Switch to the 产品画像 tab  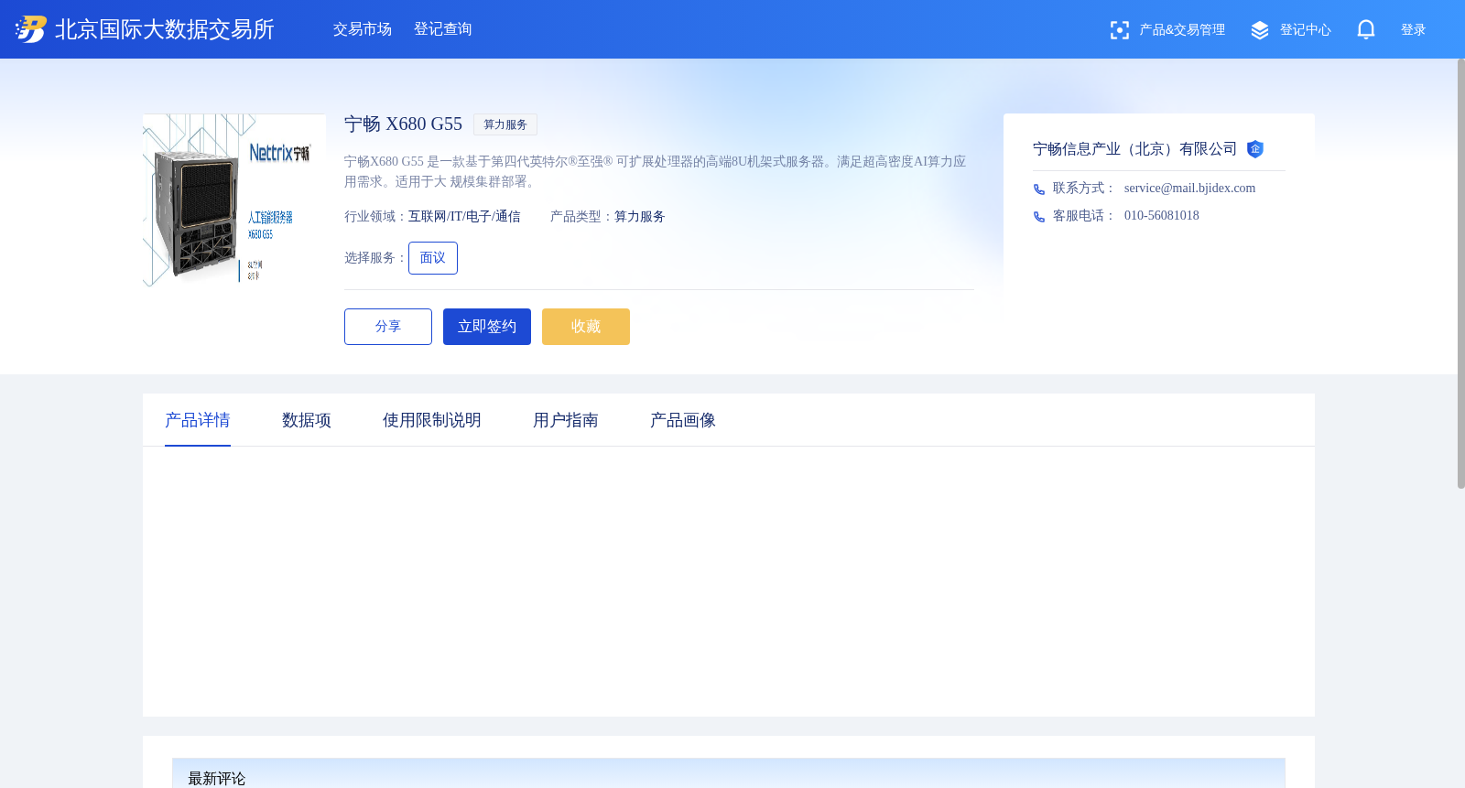pyautogui.click(x=683, y=420)
